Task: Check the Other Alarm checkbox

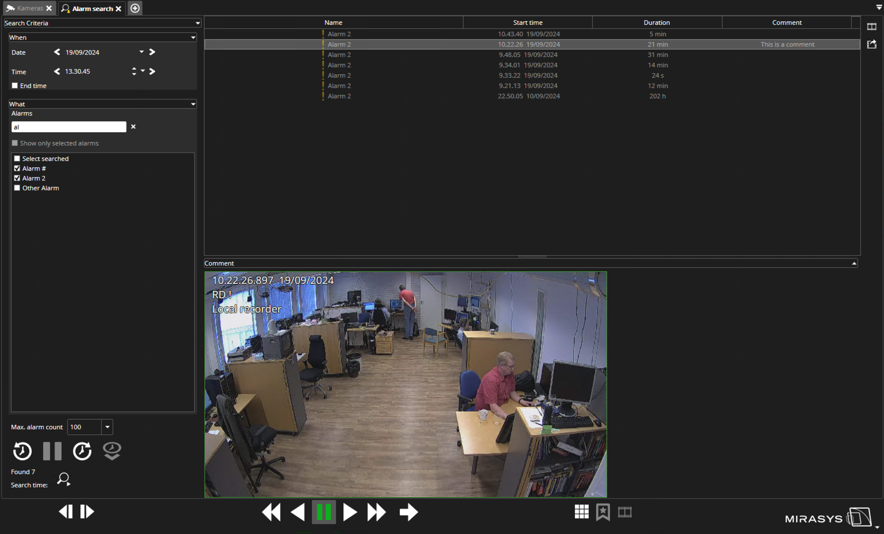Action: click(17, 188)
